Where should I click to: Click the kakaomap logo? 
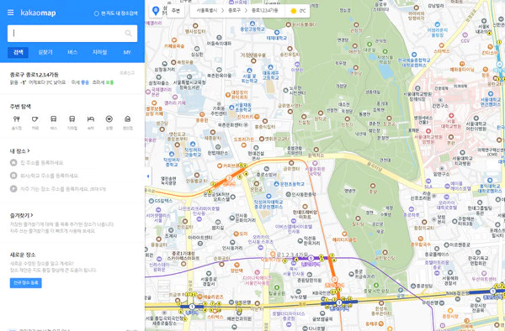pos(38,13)
